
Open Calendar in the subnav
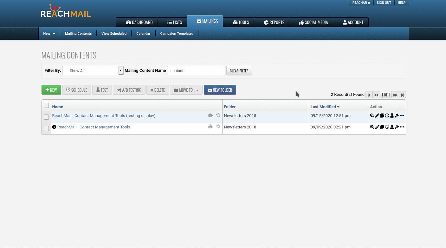click(x=143, y=34)
